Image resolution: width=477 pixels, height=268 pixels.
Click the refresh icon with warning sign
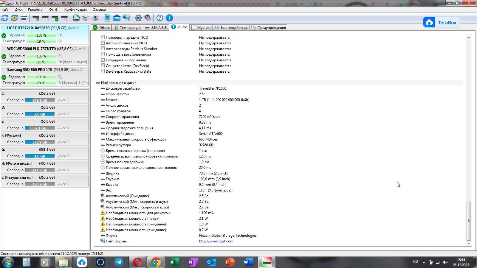(14, 18)
